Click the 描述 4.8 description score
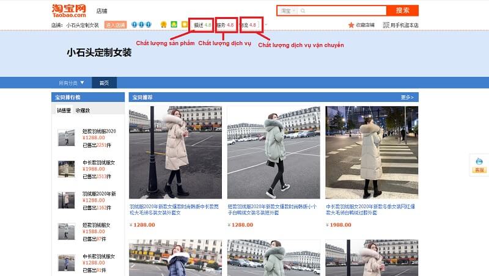The width and height of the screenshot is (489, 276). (202, 25)
